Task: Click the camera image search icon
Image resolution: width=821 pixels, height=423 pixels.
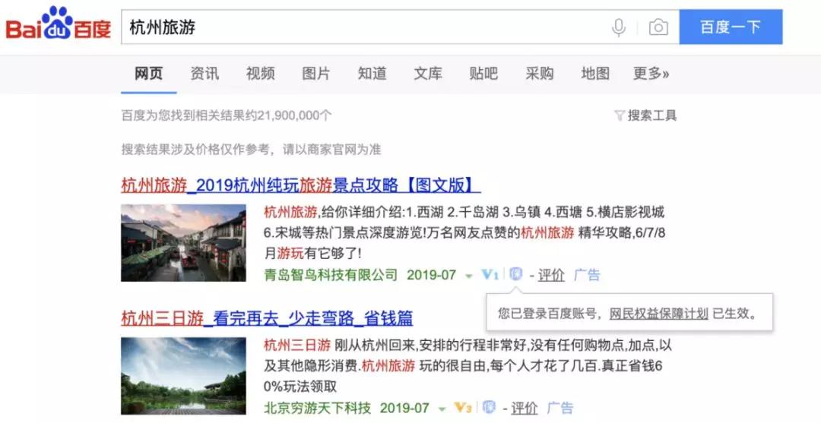Action: [658, 27]
